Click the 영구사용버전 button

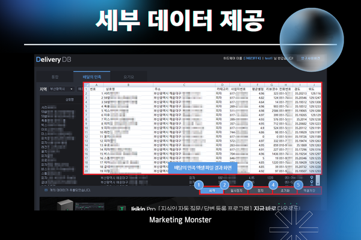pos(310,58)
